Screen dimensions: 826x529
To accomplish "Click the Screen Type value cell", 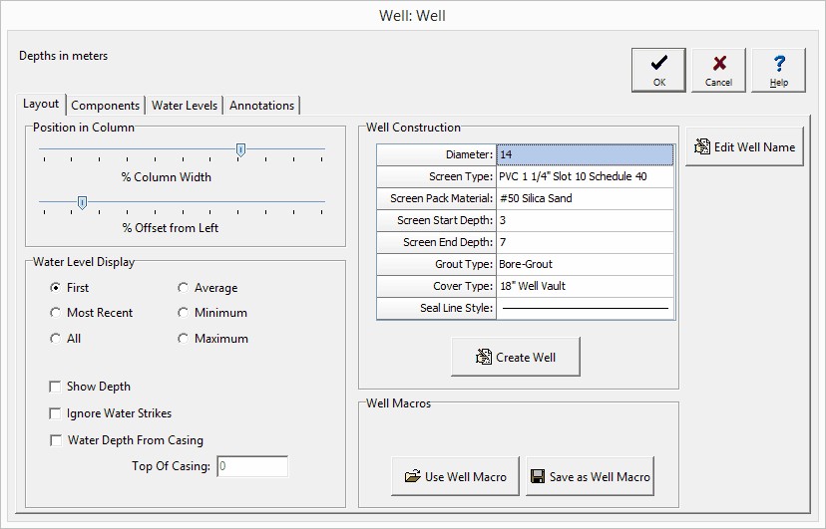I will (585, 176).
